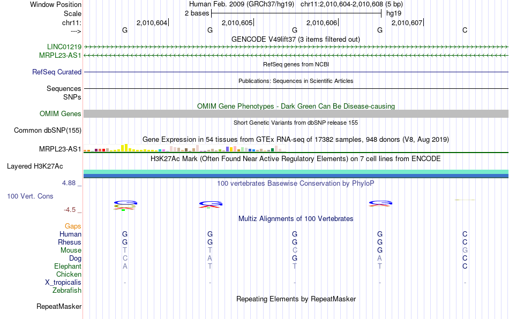Click the LINC01219 gene track label
This screenshot has height=319, width=509.
click(x=64, y=47)
